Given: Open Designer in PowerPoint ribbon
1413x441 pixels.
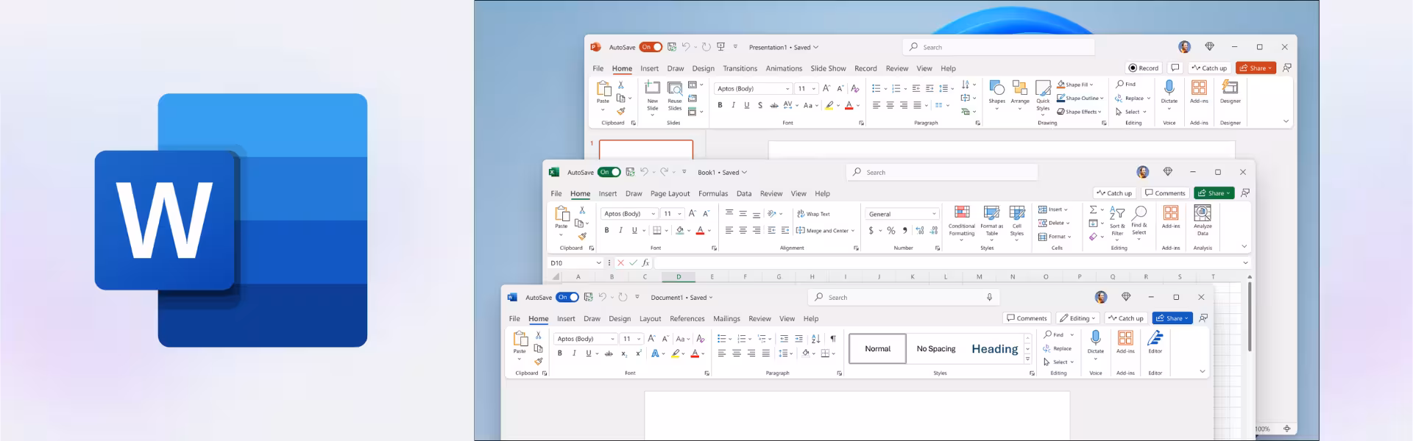Looking at the screenshot, I should point(1230,92).
